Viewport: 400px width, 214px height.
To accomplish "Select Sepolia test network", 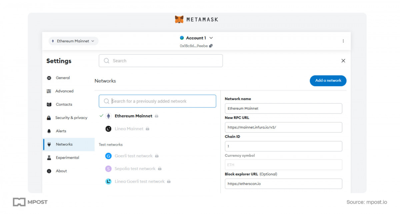I will point(135,169).
